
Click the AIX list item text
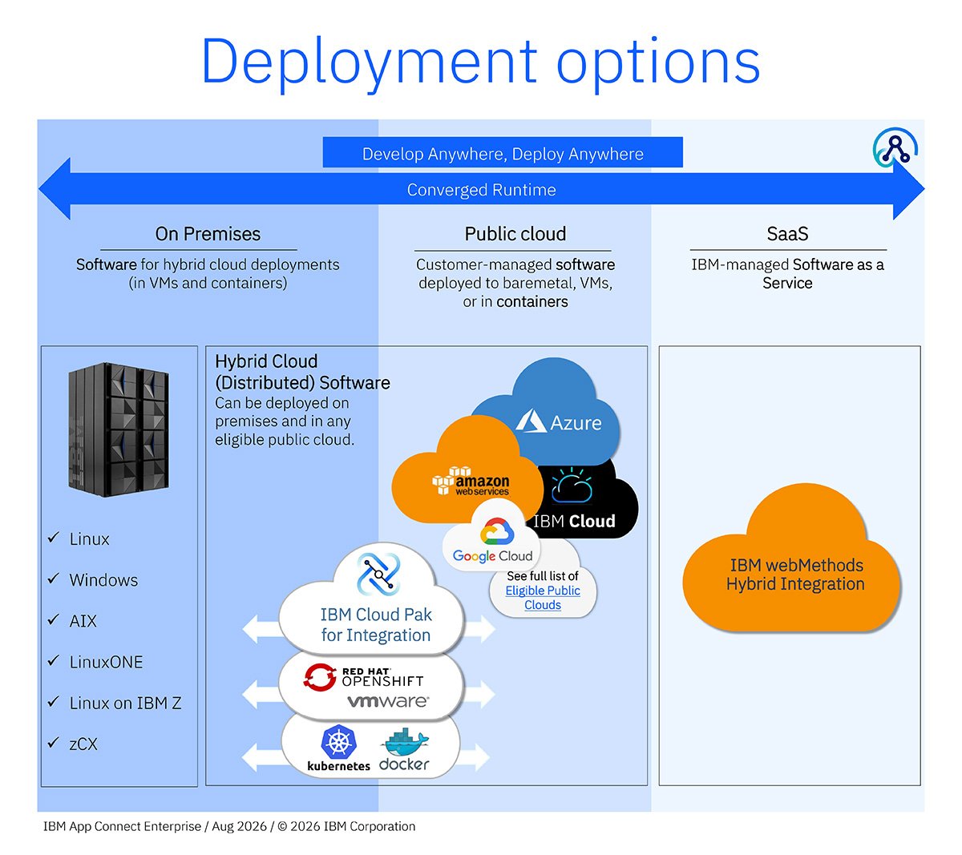pyautogui.click(x=83, y=621)
